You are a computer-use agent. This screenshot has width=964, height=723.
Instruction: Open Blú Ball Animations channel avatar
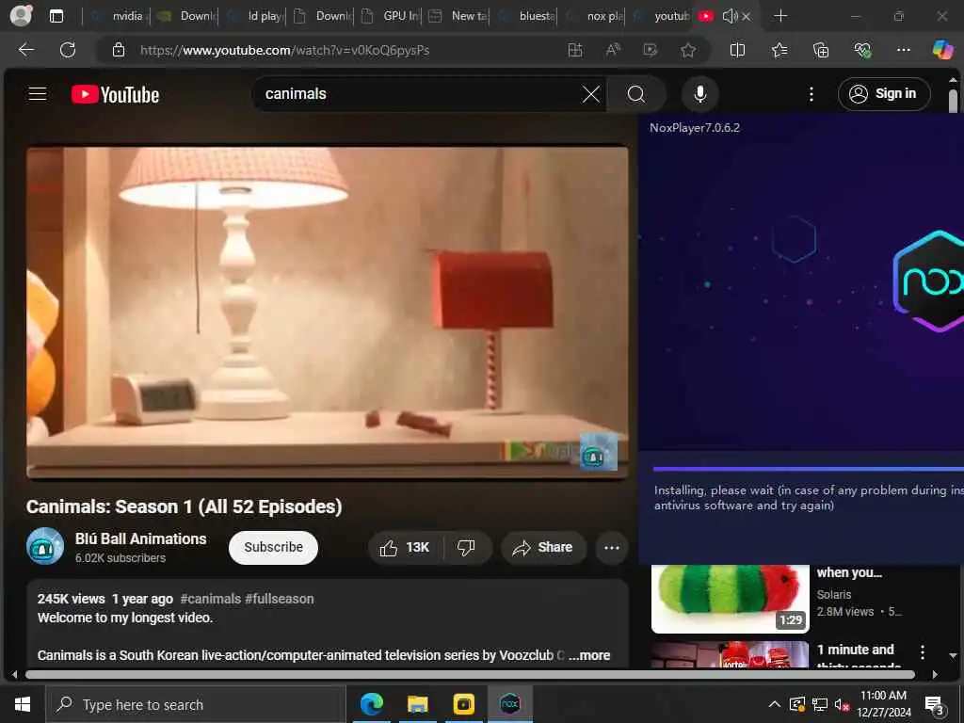45,546
